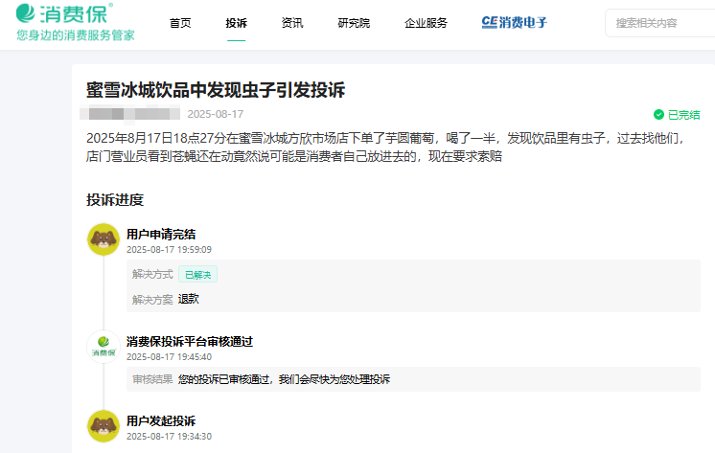
Task: Open the 首页 navigation tab
Action: [x=179, y=23]
